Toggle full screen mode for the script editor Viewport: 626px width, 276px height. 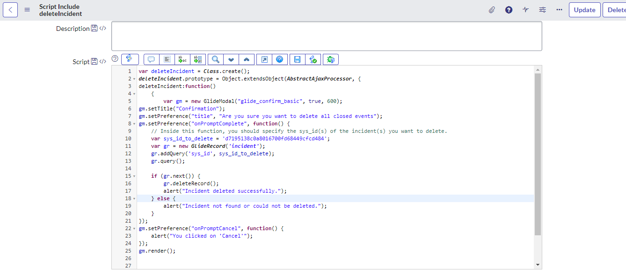click(x=264, y=59)
